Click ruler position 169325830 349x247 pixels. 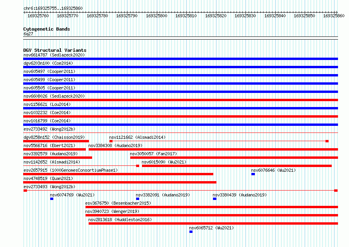[245, 16]
